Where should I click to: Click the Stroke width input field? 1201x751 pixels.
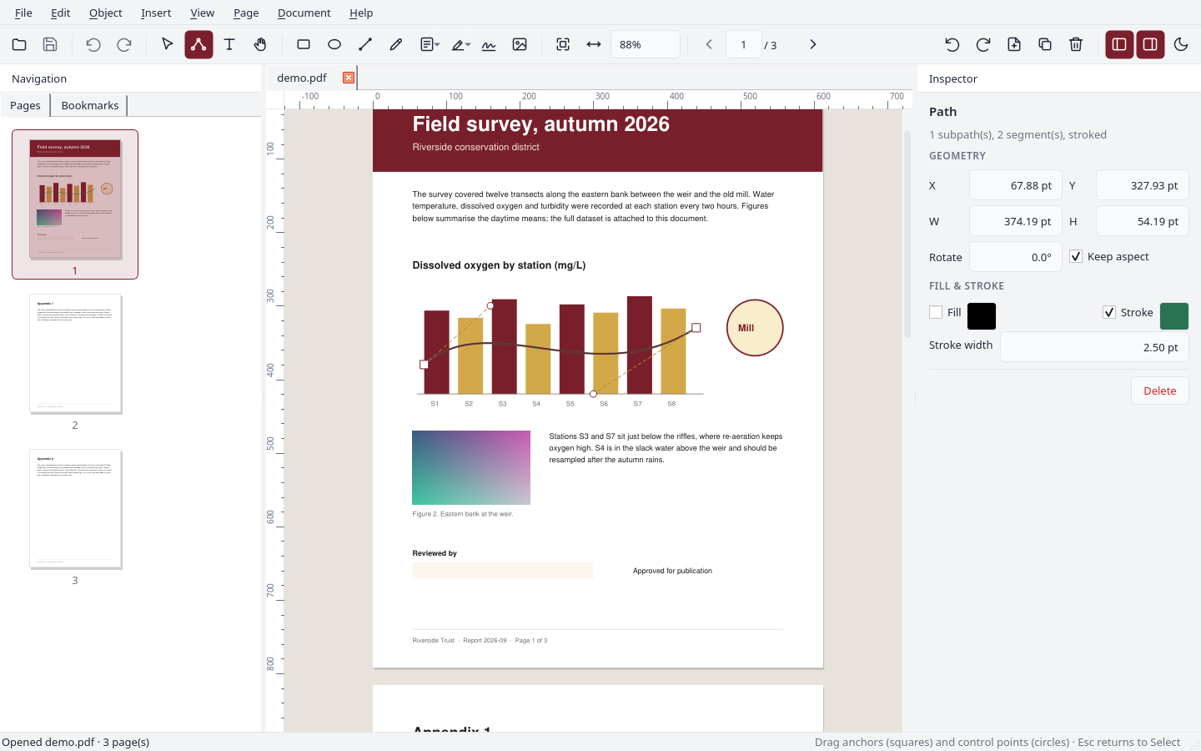(x=1094, y=347)
